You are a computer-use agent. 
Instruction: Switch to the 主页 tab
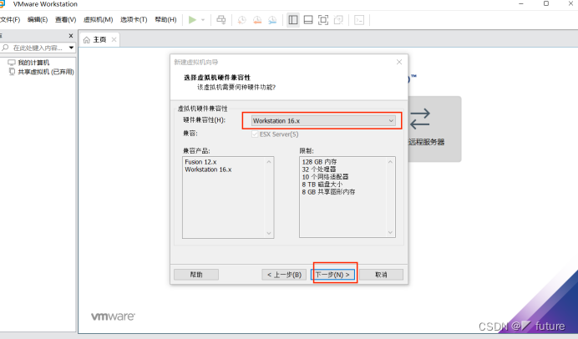pyautogui.click(x=99, y=40)
